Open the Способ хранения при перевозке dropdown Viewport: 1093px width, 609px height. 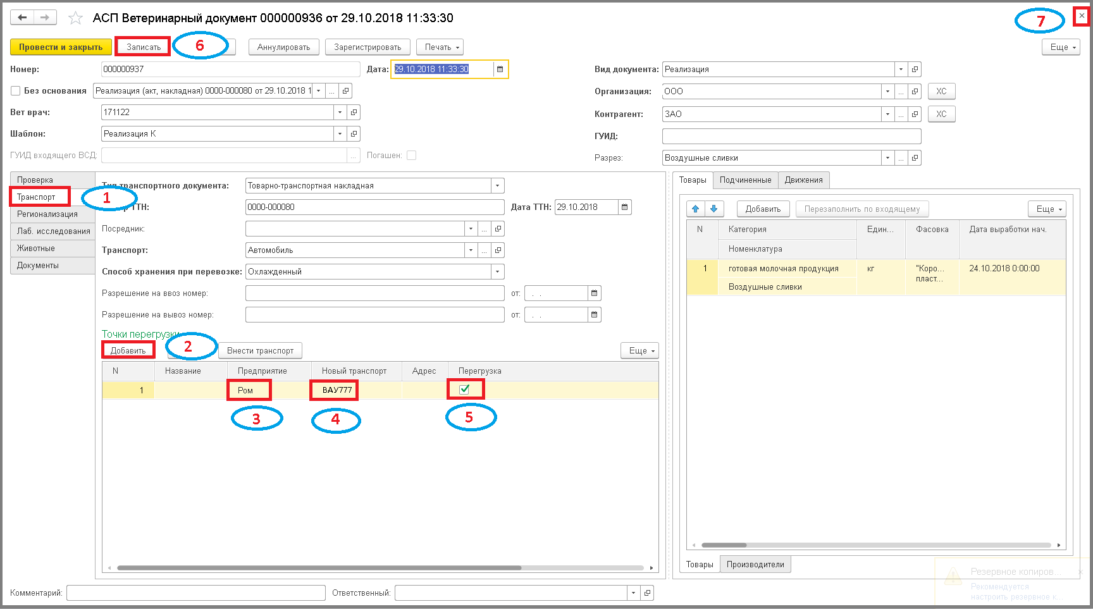tap(498, 272)
